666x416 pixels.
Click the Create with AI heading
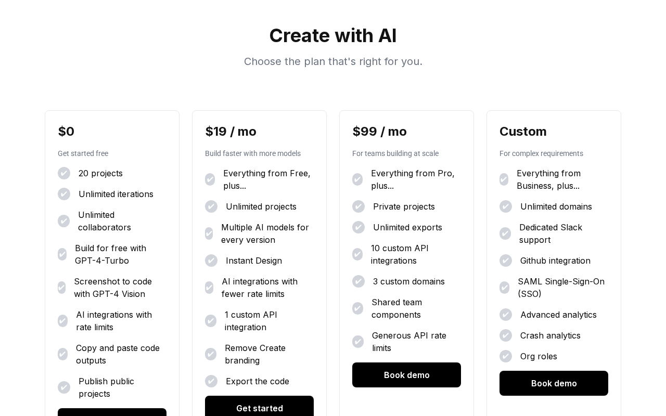click(x=333, y=36)
